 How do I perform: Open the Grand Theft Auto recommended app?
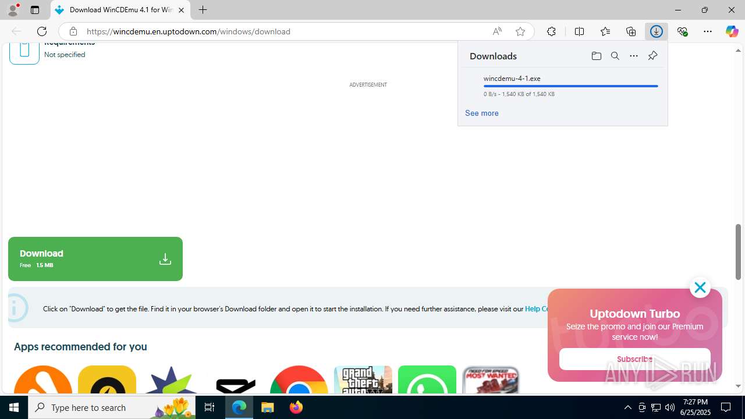pos(363,379)
